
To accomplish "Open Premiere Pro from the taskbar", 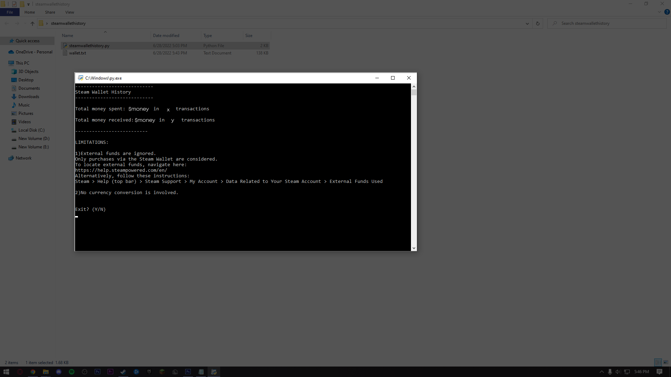I will [x=110, y=372].
